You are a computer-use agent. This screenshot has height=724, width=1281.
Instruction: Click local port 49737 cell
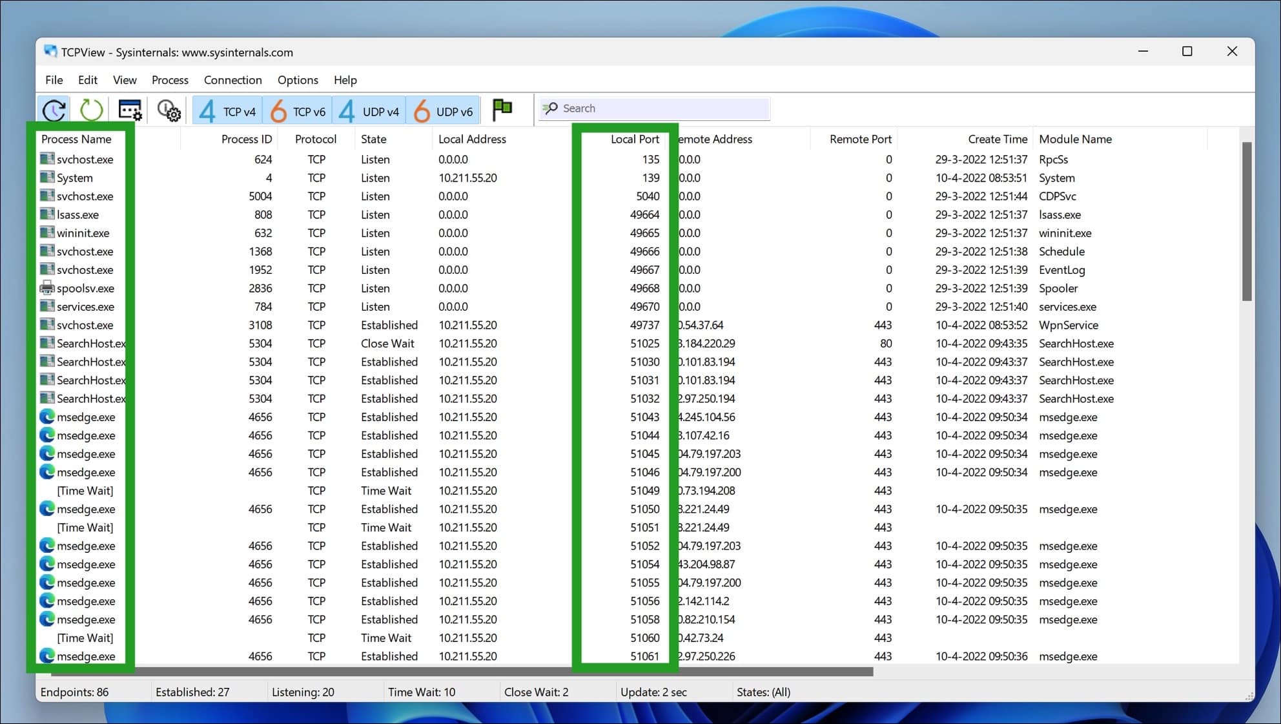[x=644, y=325]
